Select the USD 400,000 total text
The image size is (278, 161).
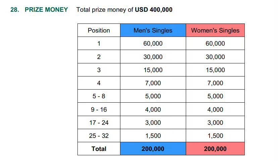click(154, 10)
